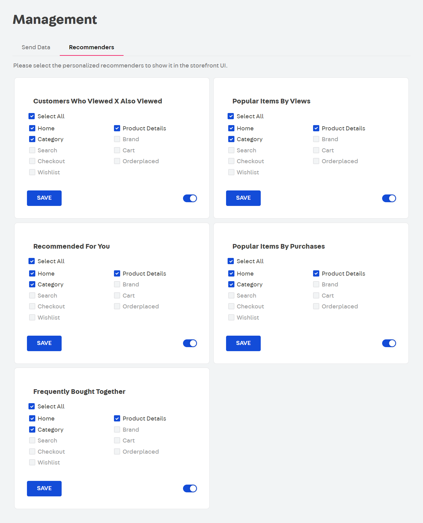Uncheck Home in Popular Items By Purchases

231,273
